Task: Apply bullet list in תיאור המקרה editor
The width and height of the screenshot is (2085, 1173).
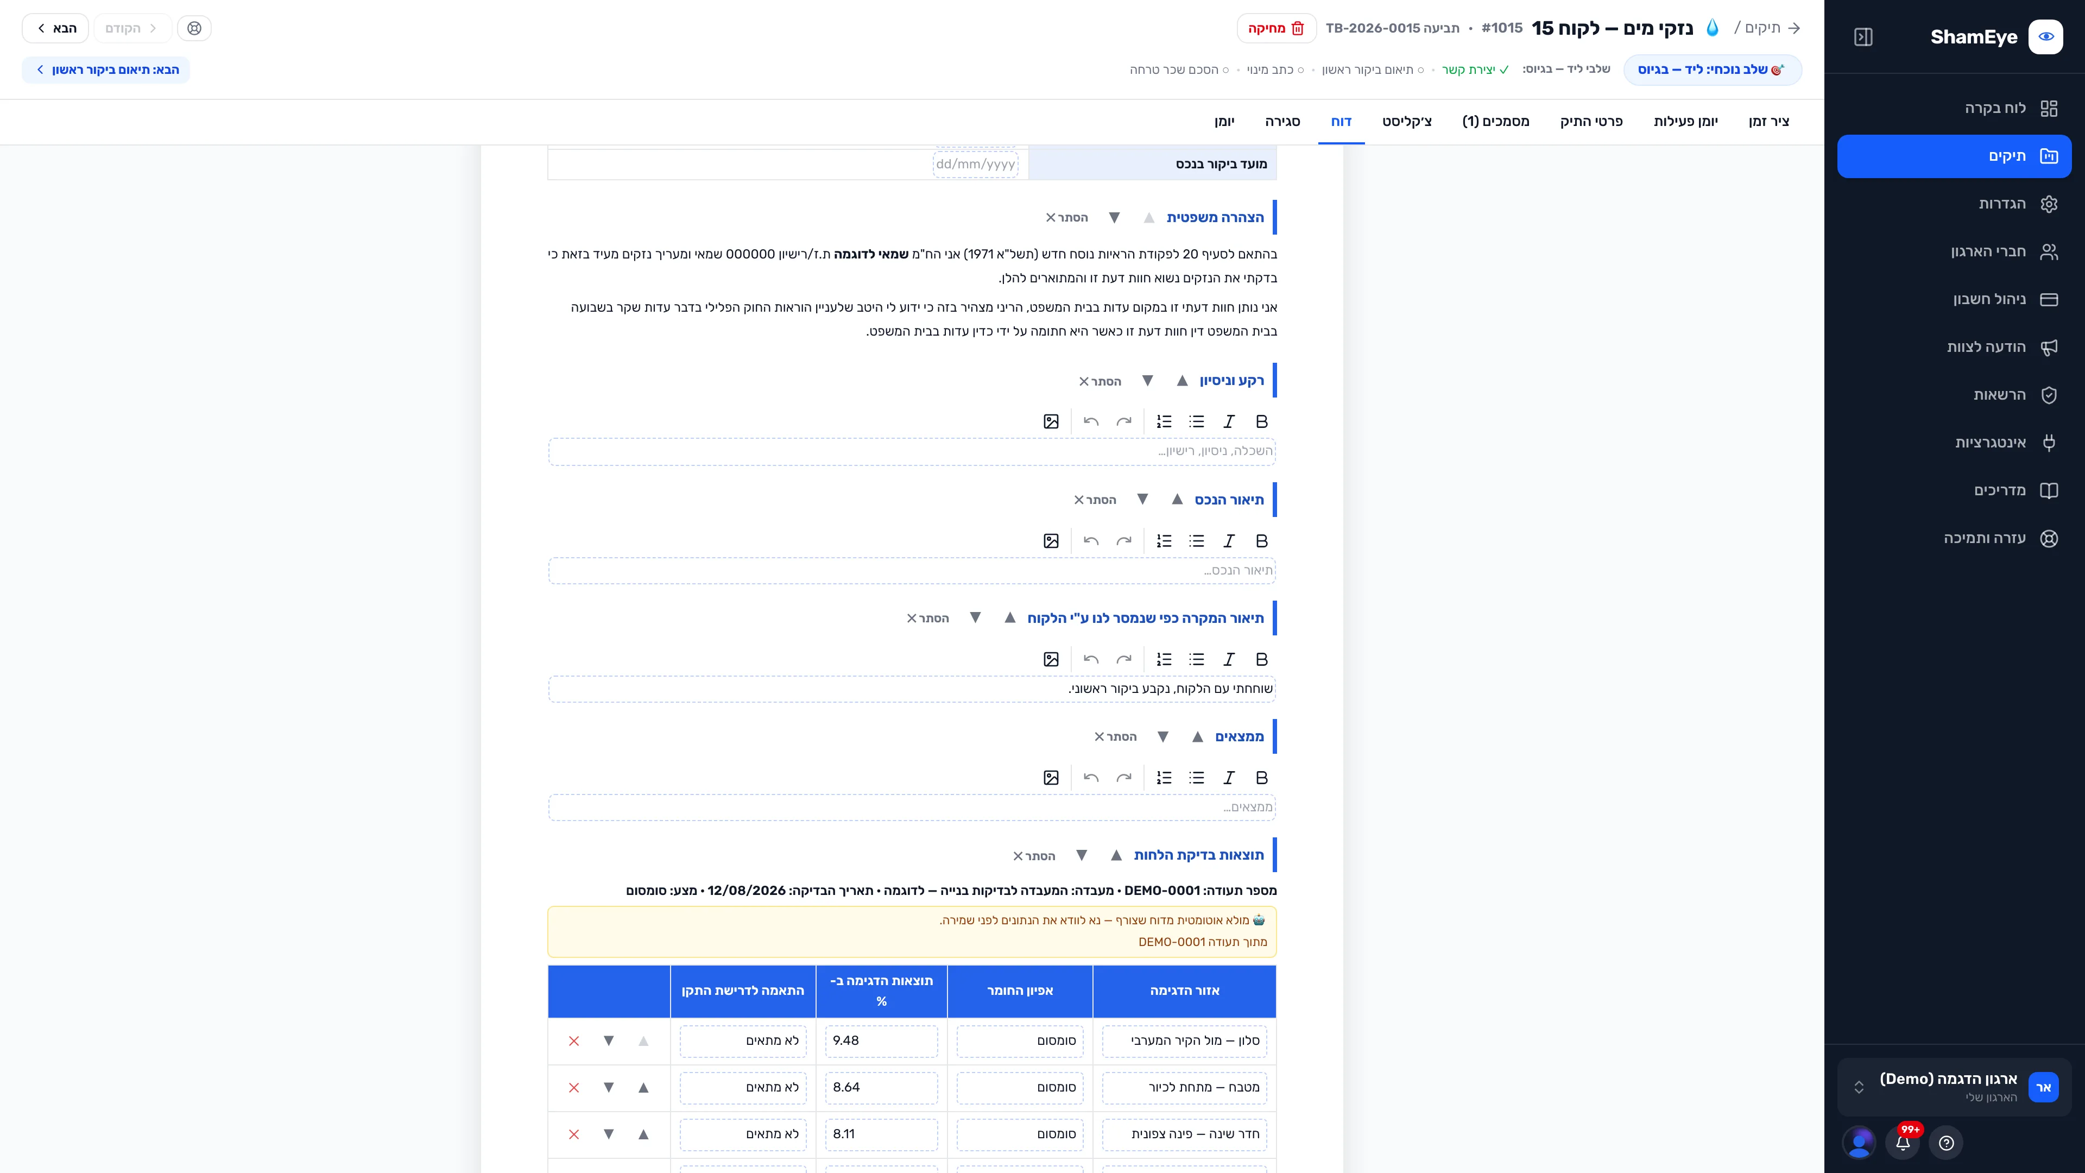Action: coord(1196,660)
